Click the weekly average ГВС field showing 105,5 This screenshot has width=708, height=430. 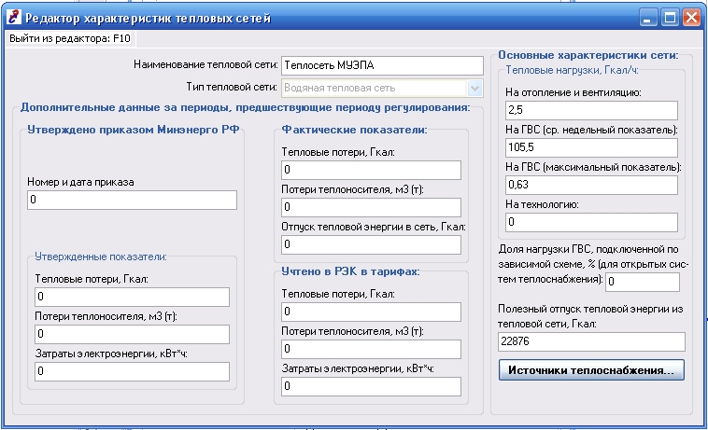591,147
